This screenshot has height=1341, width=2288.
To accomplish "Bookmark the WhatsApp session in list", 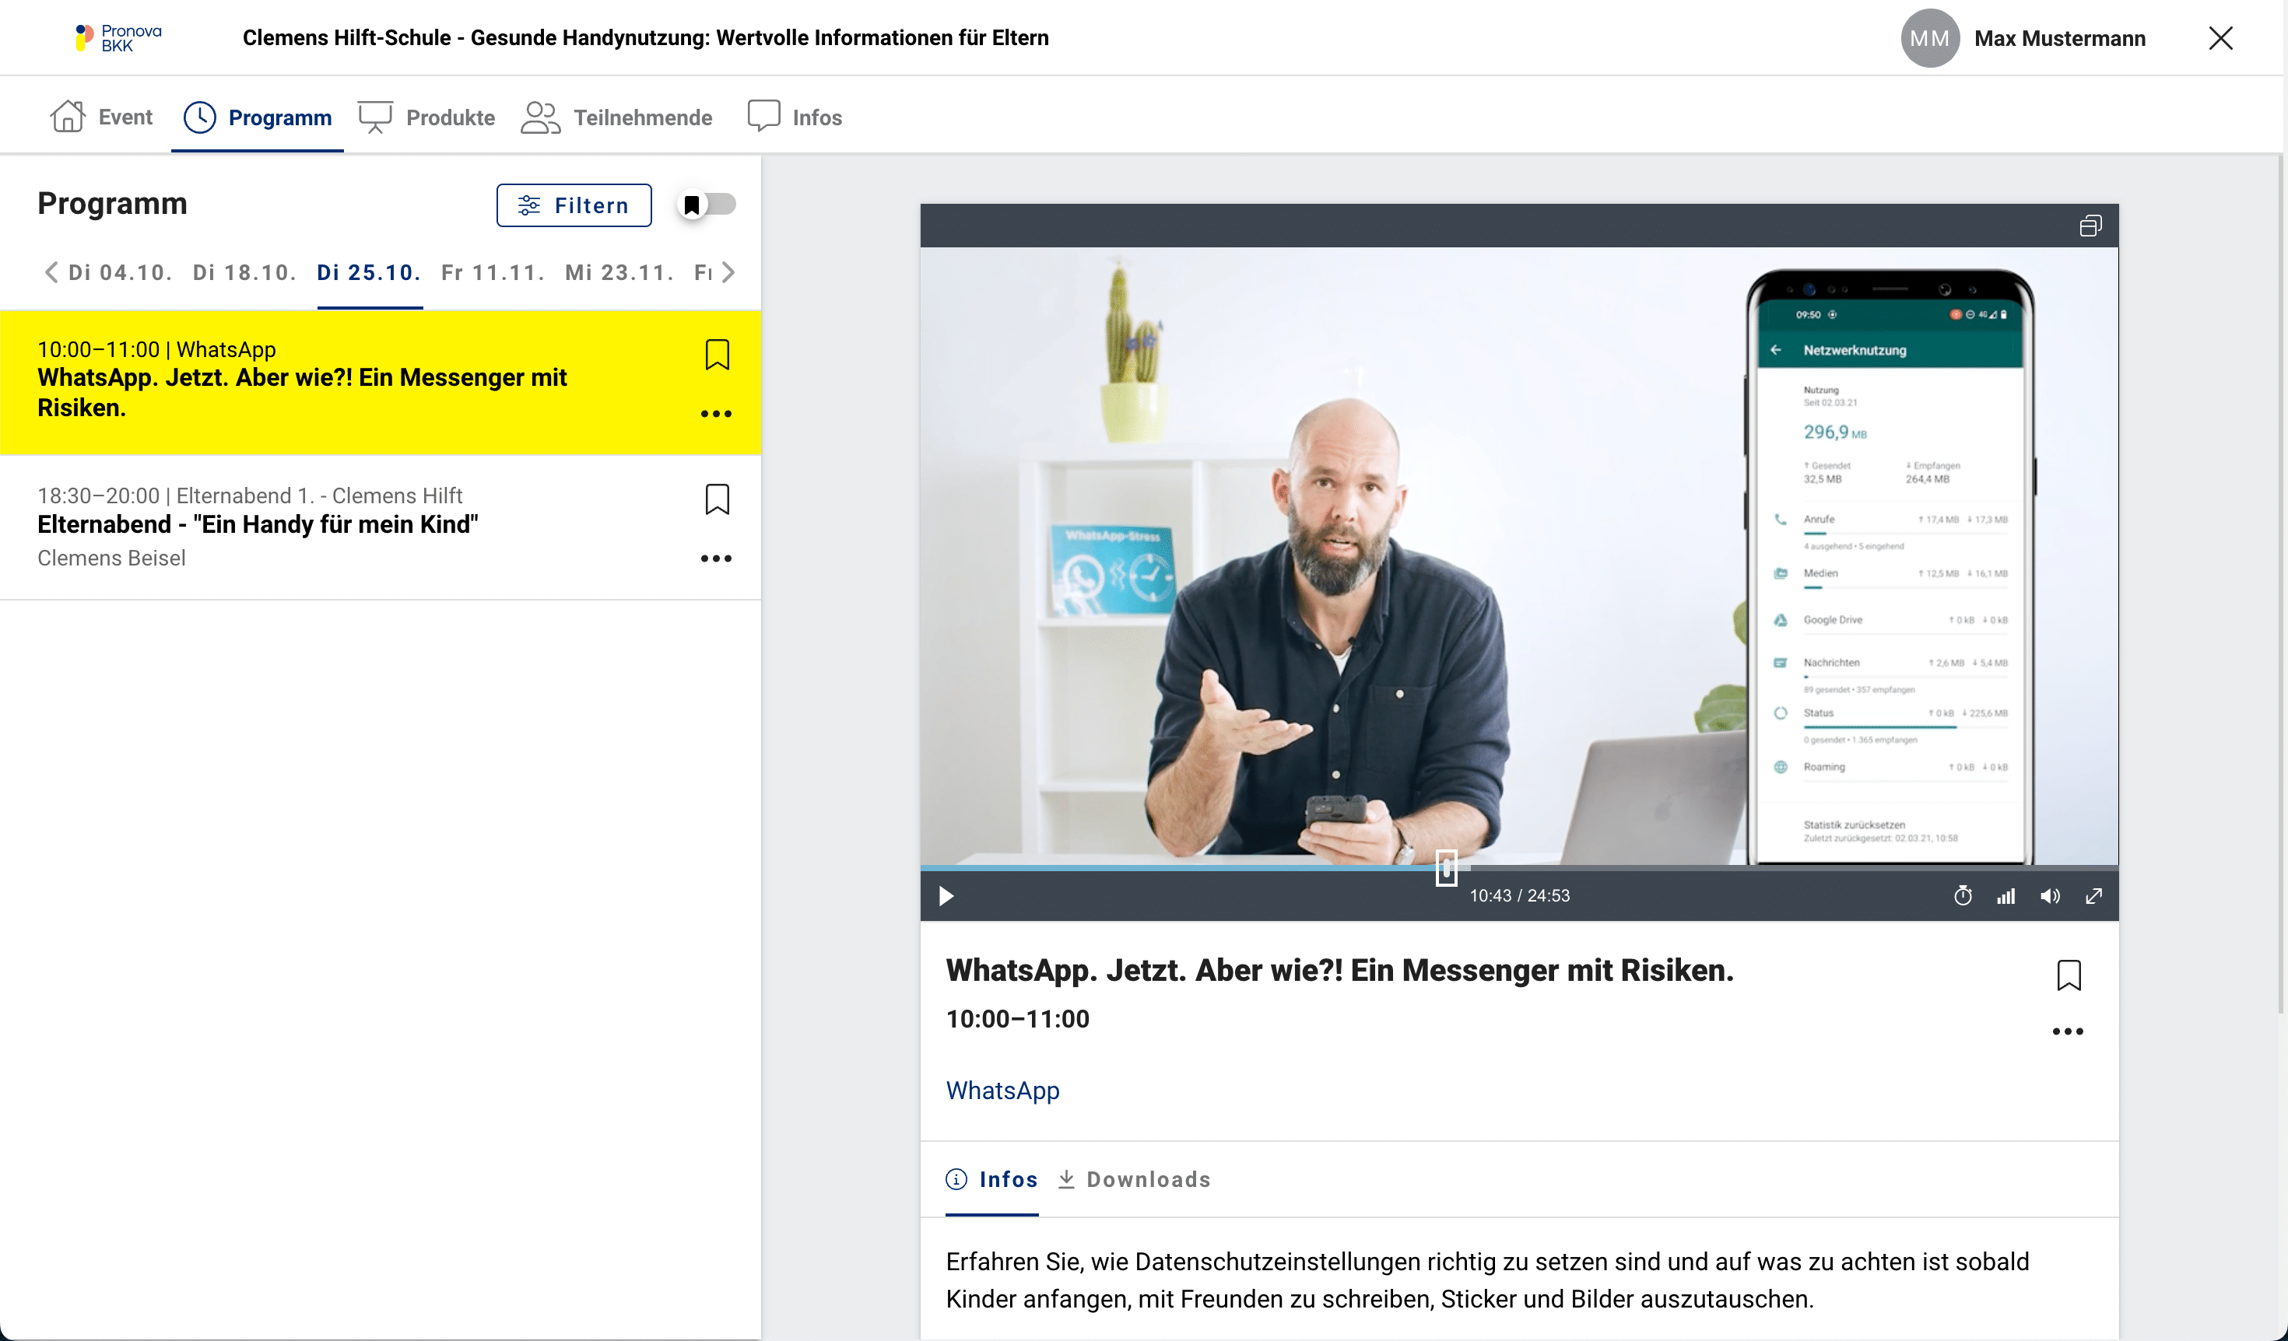I will pyautogui.click(x=718, y=355).
